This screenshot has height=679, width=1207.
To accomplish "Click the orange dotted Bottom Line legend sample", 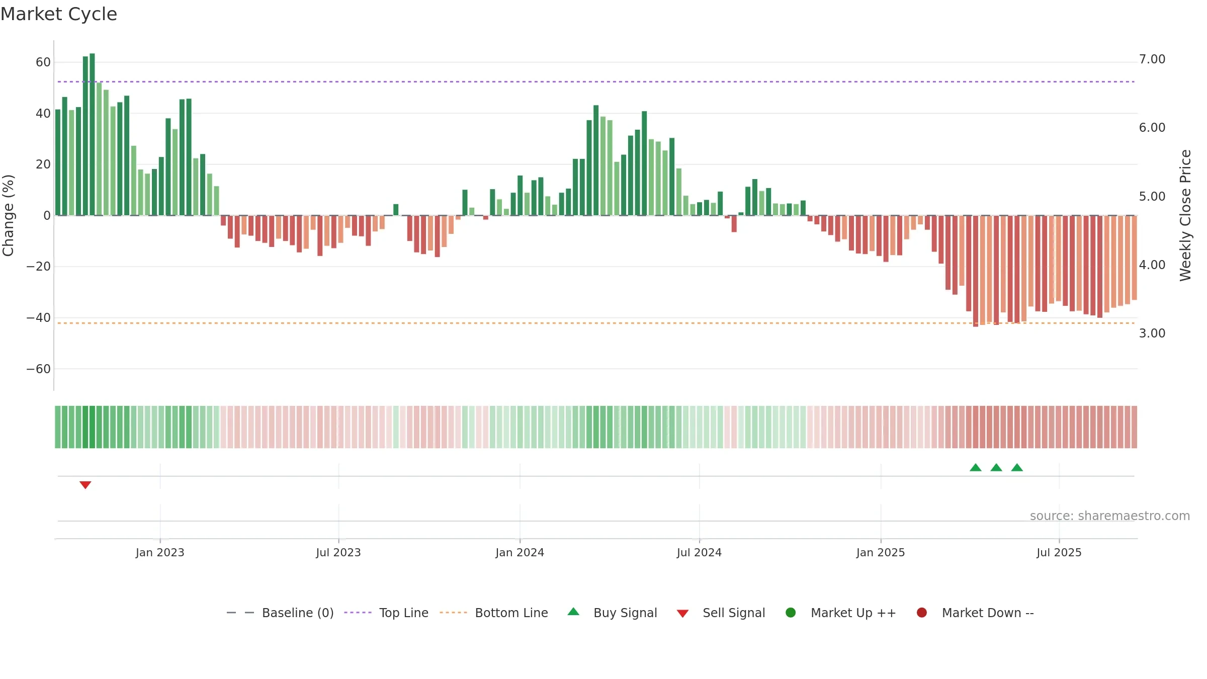I will pos(453,613).
